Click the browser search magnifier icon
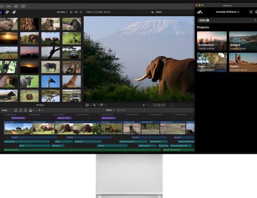257x198 pixels. point(81,12)
